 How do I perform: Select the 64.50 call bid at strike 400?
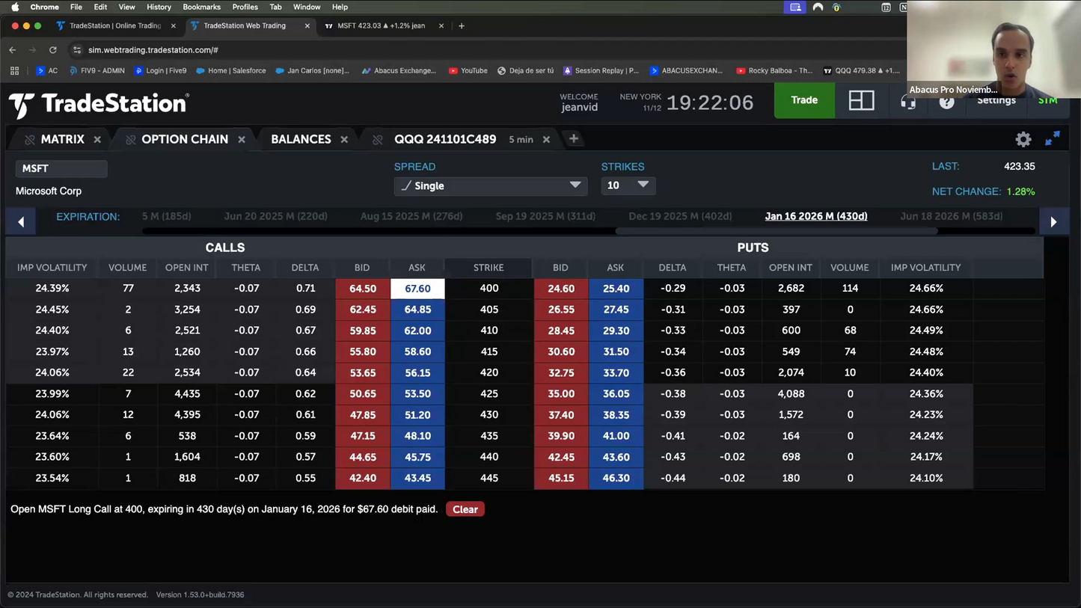tap(363, 289)
